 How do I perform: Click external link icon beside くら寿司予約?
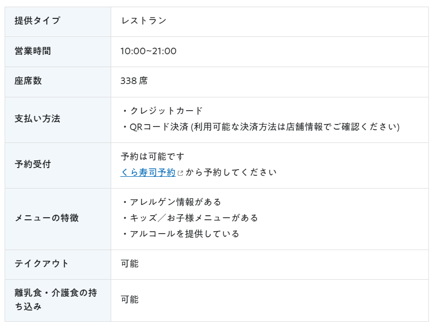[180, 173]
